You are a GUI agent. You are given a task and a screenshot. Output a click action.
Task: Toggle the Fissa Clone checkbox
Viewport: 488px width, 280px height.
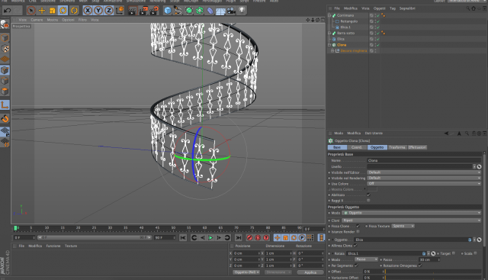tap(358, 226)
